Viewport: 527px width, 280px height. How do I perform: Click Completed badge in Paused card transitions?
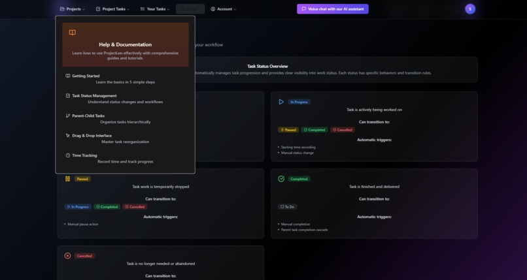click(107, 207)
